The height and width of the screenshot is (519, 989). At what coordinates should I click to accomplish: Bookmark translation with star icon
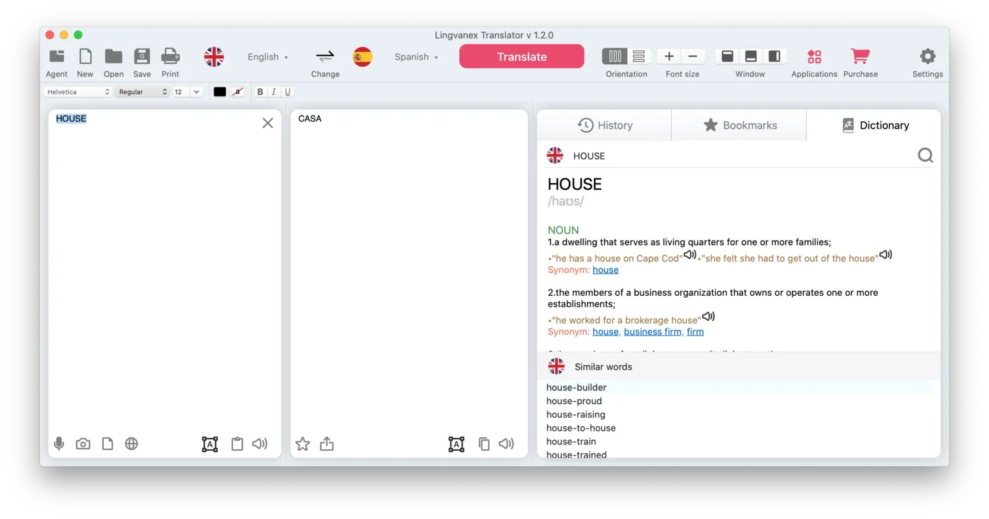point(303,444)
